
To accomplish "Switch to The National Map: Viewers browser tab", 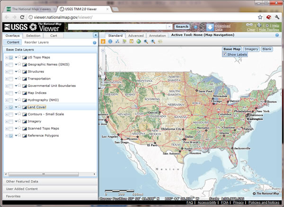I will [x=31, y=9].
